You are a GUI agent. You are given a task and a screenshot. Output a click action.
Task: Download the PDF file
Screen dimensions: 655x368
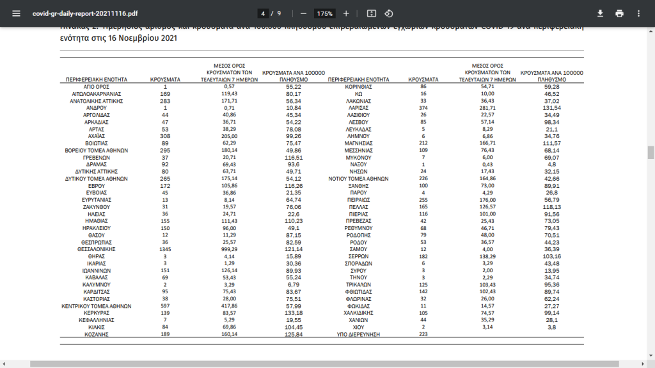point(600,13)
